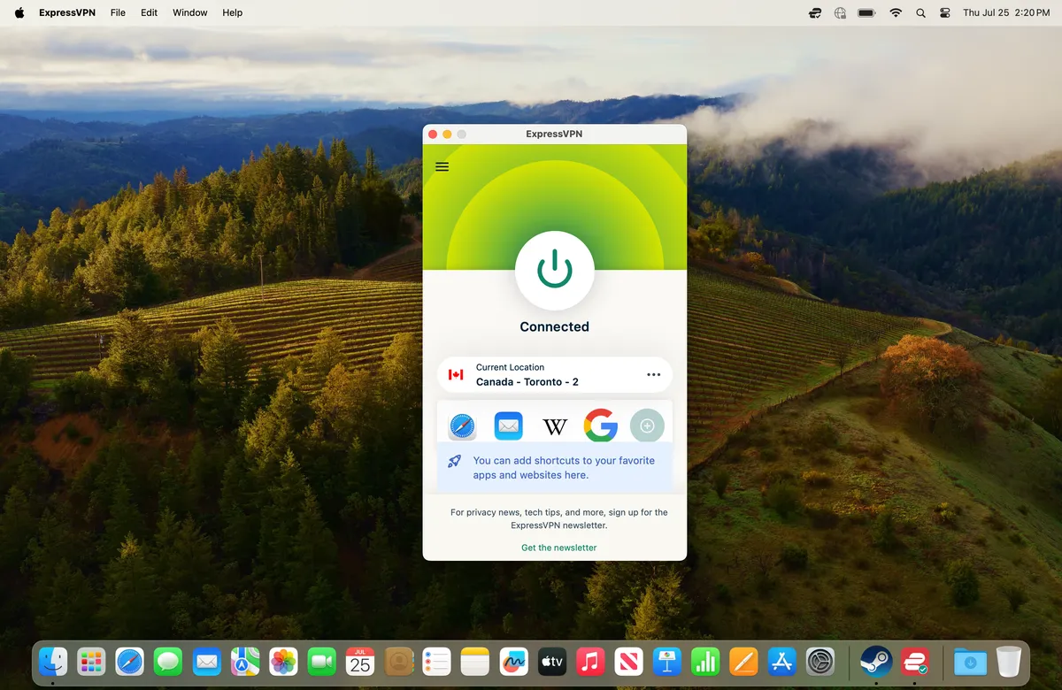Screen dimensions: 1062x690
Task: Click Canada - Toronto - 2 location text
Action: (x=527, y=382)
